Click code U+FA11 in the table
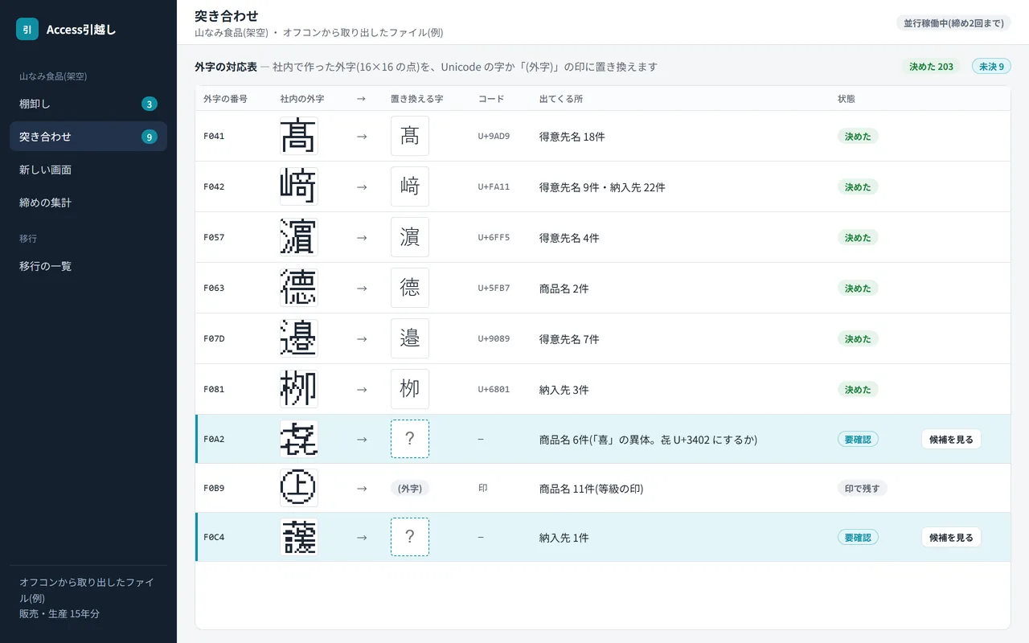 pos(494,187)
